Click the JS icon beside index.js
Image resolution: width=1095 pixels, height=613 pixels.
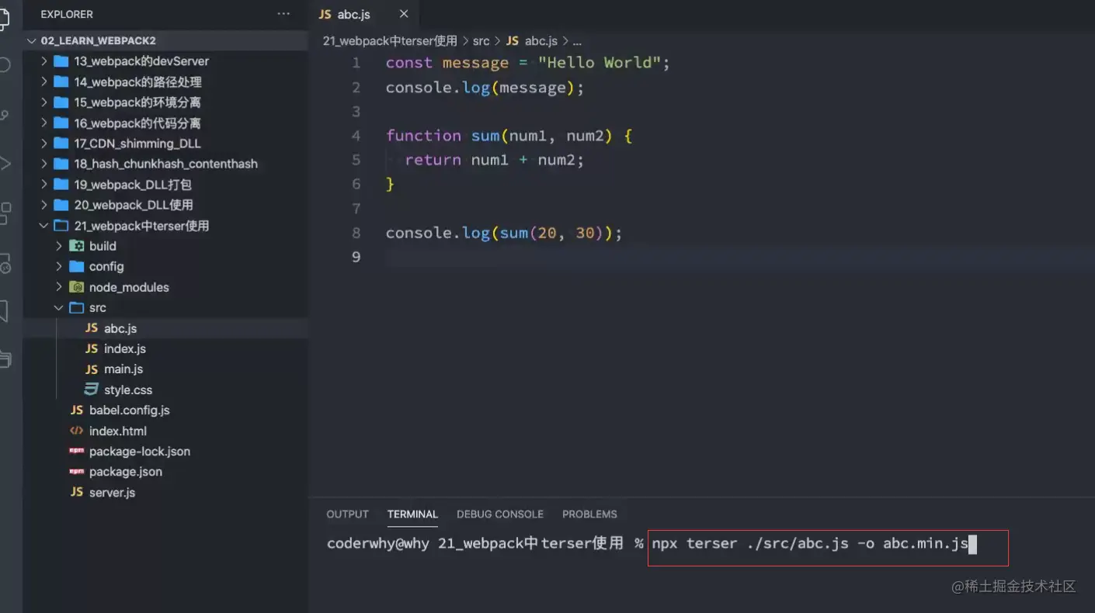coord(92,349)
